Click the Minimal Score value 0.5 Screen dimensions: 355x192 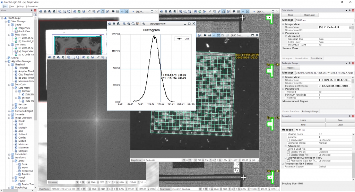coord(335,134)
